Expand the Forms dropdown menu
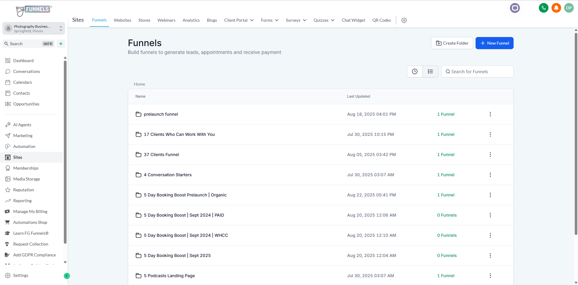Viewport: 578px width, 285px height. coord(269,20)
